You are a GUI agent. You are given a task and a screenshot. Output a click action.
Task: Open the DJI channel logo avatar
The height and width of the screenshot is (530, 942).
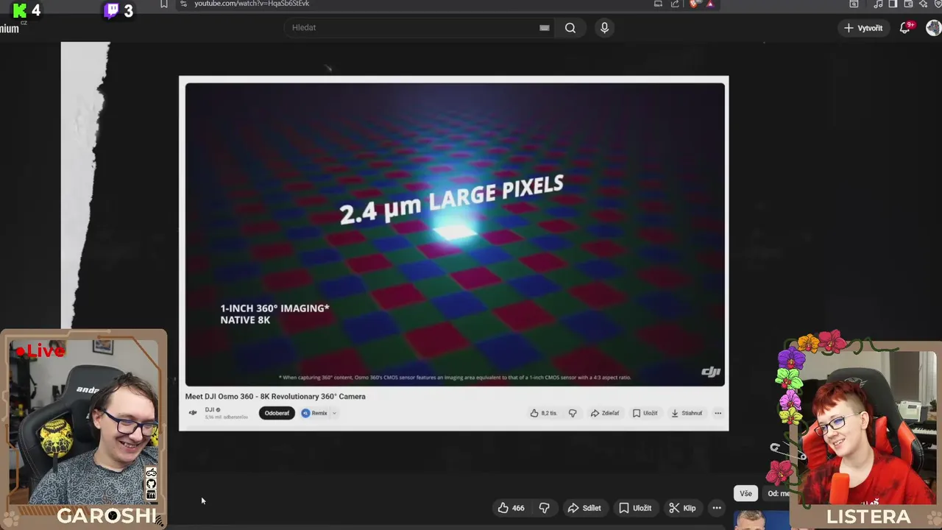tap(193, 413)
